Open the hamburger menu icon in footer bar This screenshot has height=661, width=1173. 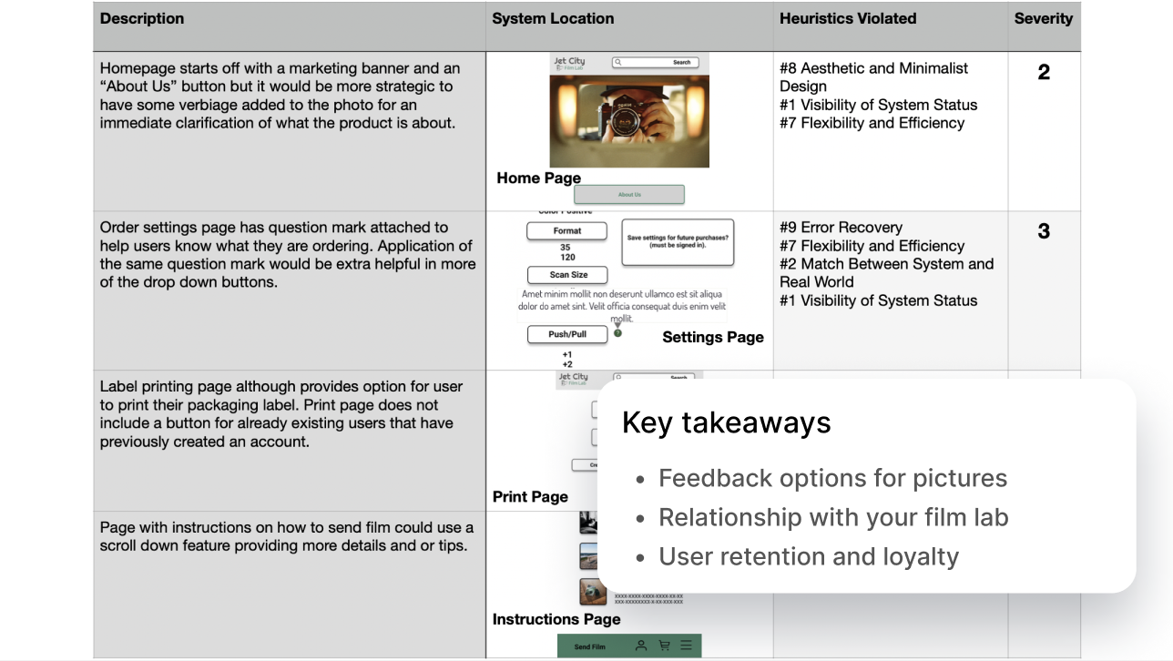coord(686,646)
